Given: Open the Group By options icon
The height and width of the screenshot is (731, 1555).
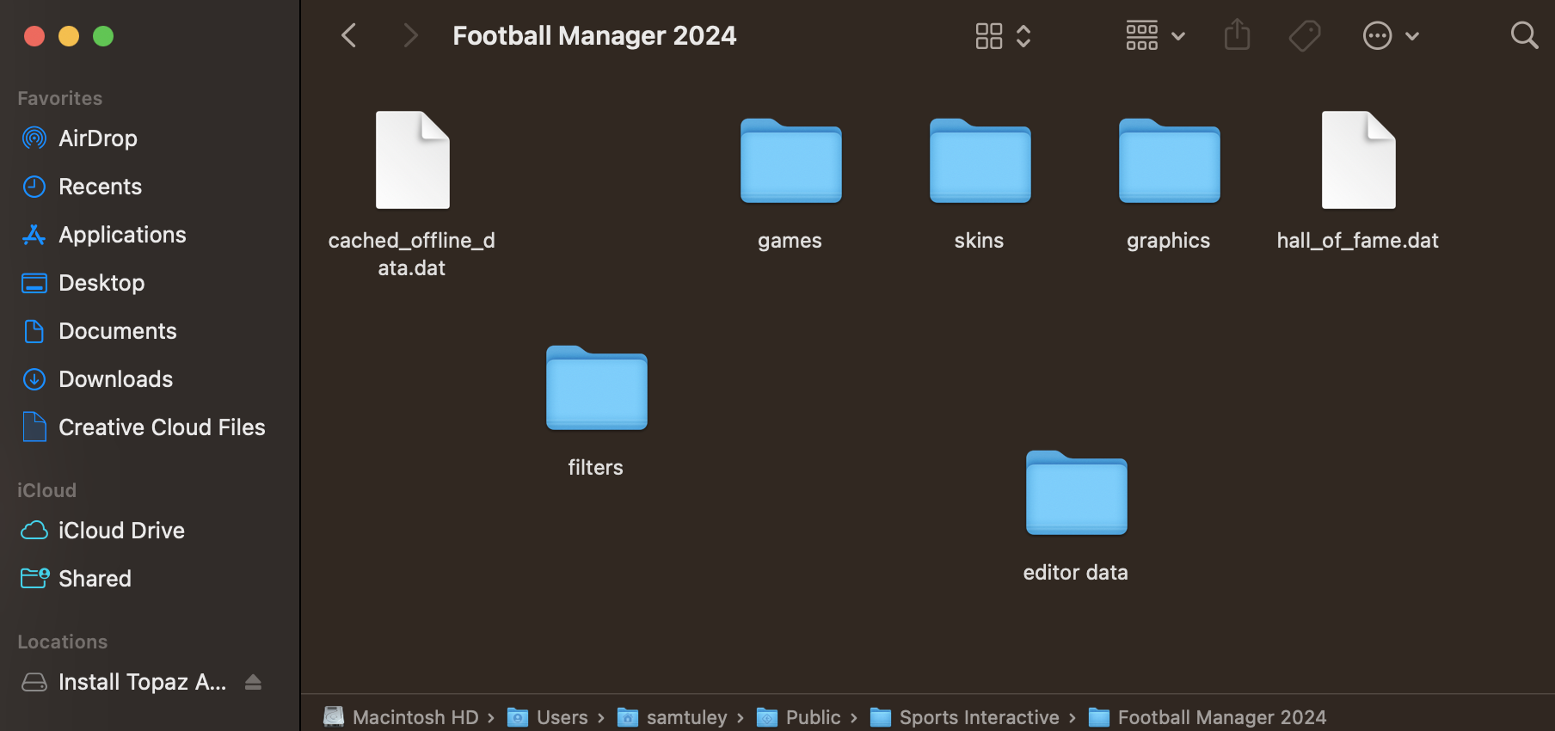Looking at the screenshot, I should (x=1142, y=35).
